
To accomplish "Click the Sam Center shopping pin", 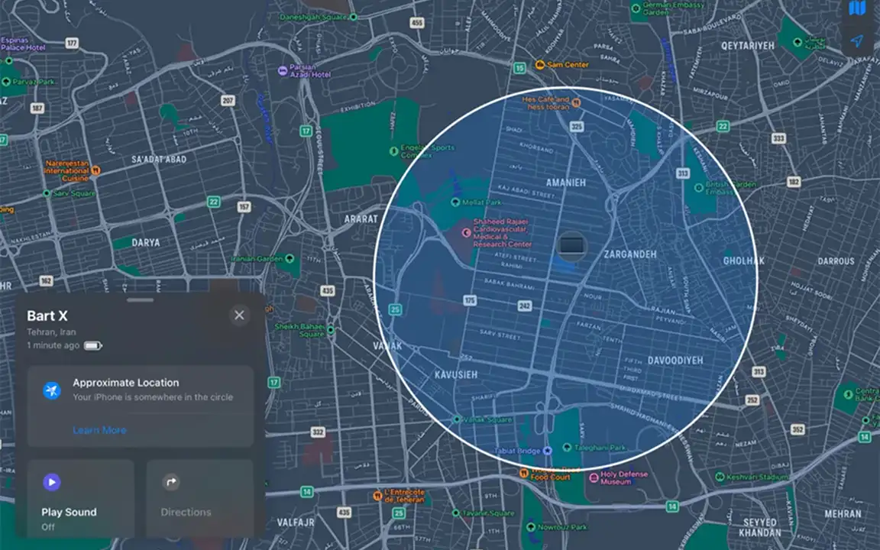I will click(x=540, y=65).
